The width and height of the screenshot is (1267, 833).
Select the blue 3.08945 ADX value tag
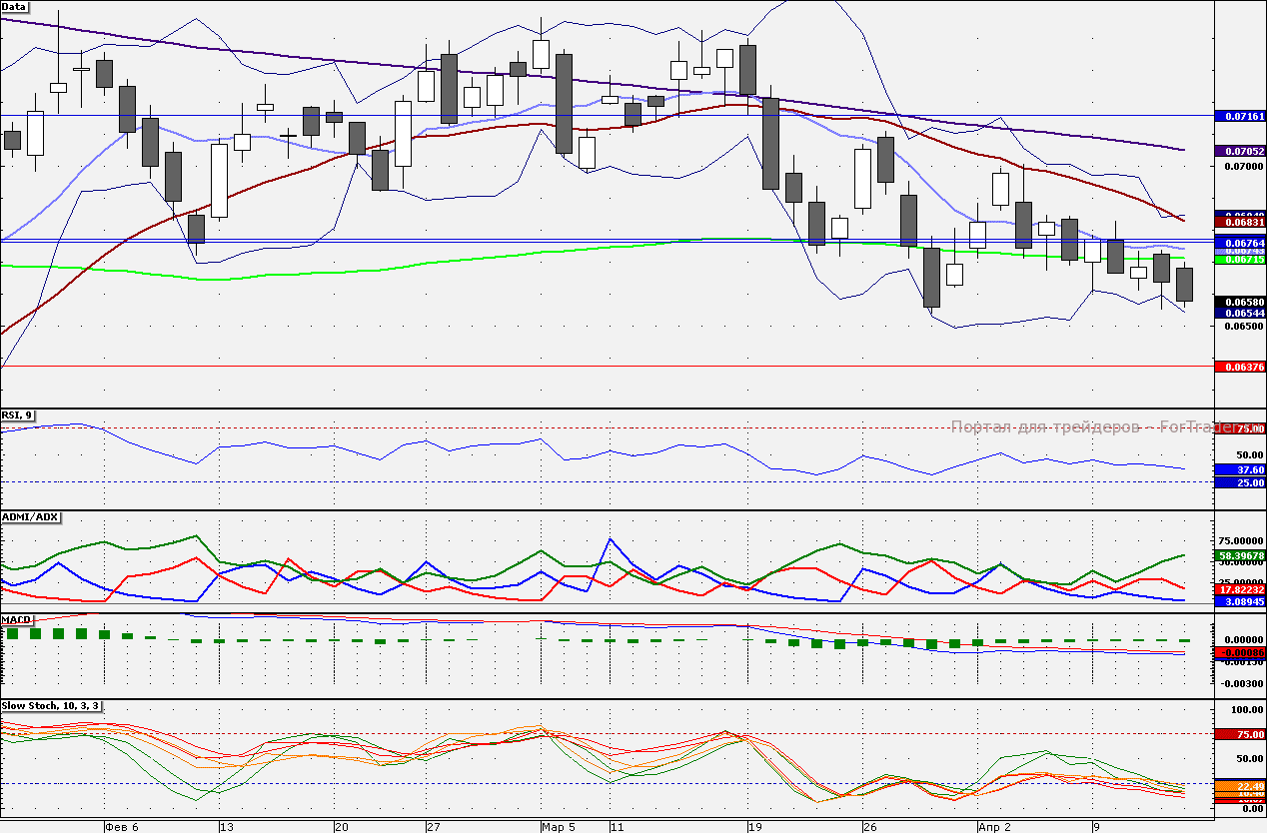(x=1239, y=602)
